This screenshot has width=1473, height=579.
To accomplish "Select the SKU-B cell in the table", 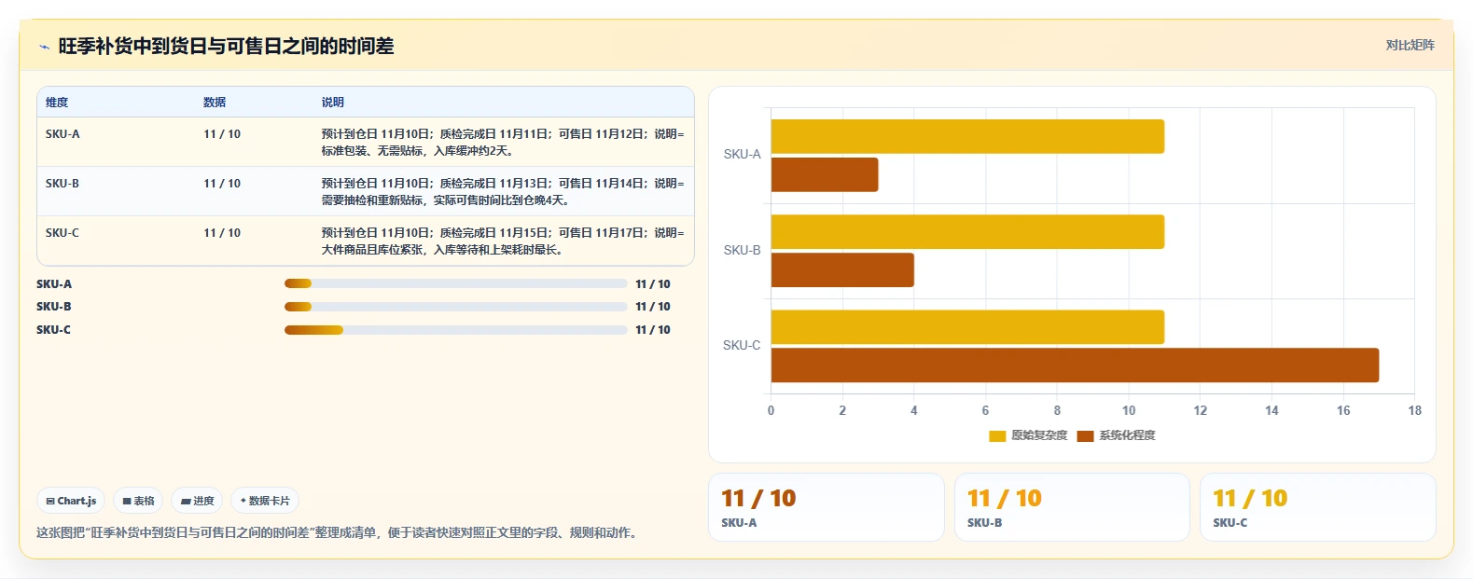I will (63, 184).
